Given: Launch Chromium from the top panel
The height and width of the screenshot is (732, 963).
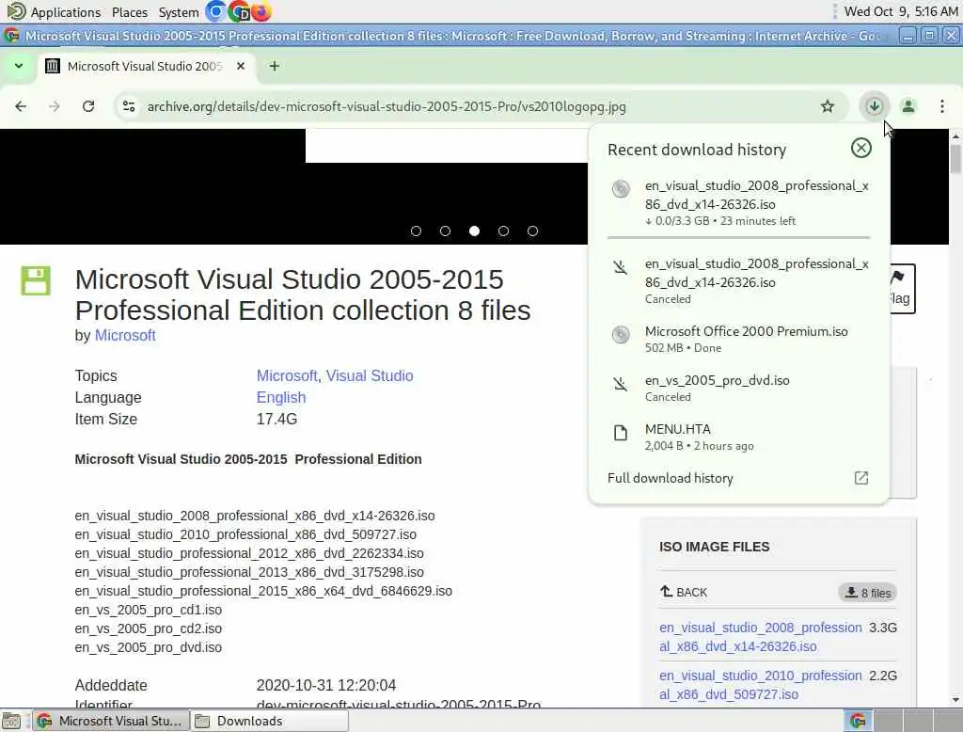Looking at the screenshot, I should 215,11.
